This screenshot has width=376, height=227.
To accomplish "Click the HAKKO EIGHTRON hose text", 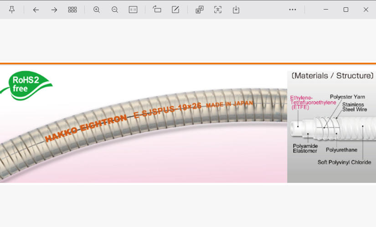I will (86, 128).
